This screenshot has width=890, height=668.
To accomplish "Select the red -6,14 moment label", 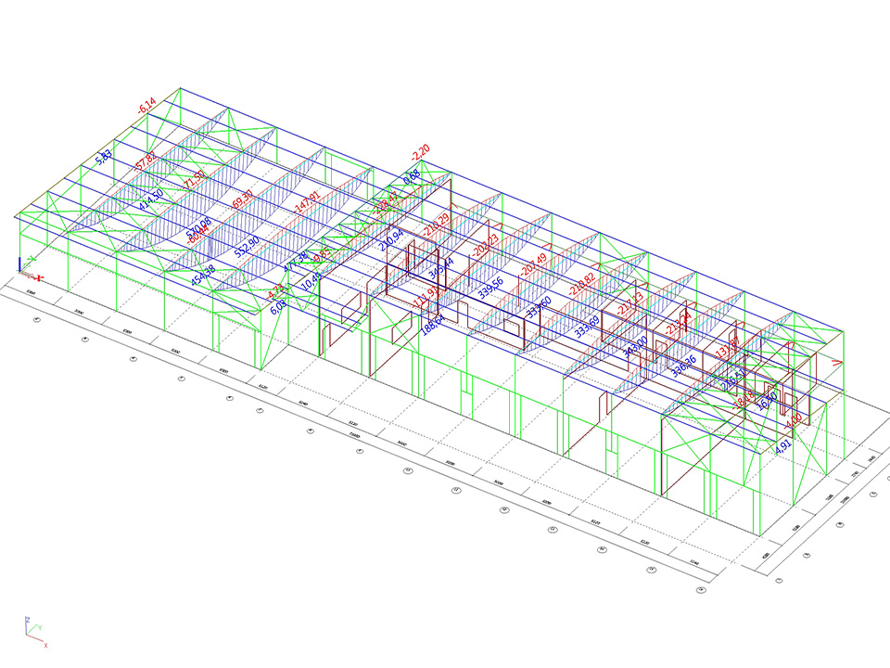I will tap(146, 107).
